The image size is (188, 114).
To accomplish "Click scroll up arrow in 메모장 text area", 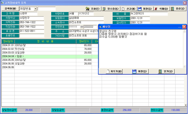I will [184, 31].
